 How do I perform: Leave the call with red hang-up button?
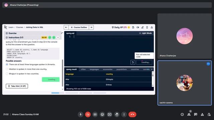(132, 114)
